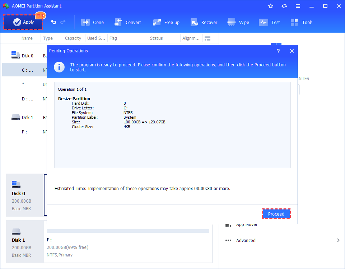Click Proceed to start operations
The height and width of the screenshot is (269, 345).
pos(276,214)
